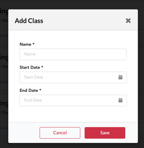Select the bottom partially hidden blue link behind dialog
The image size is (144, 148).
(x=4, y=128)
